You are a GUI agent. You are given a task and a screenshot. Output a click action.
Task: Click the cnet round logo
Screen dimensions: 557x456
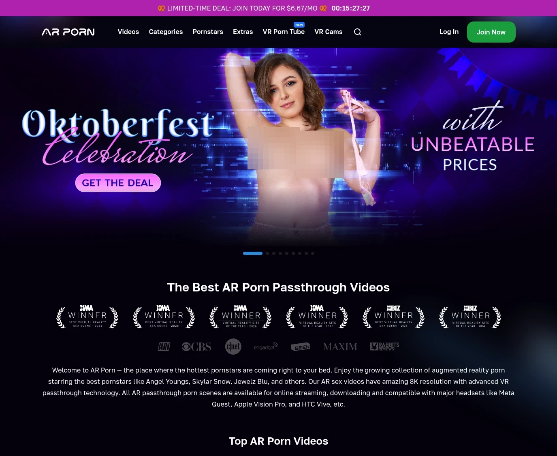[233, 347]
